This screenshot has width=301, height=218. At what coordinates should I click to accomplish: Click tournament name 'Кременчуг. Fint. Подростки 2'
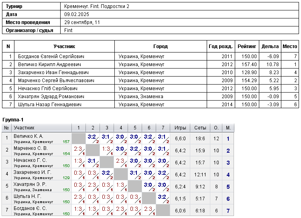point(97,6)
